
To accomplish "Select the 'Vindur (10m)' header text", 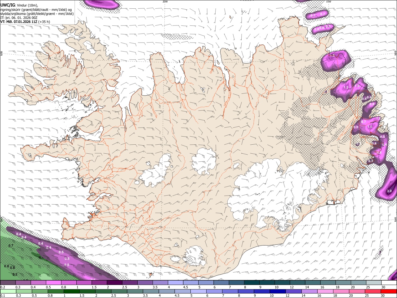I will tap(27, 5).
